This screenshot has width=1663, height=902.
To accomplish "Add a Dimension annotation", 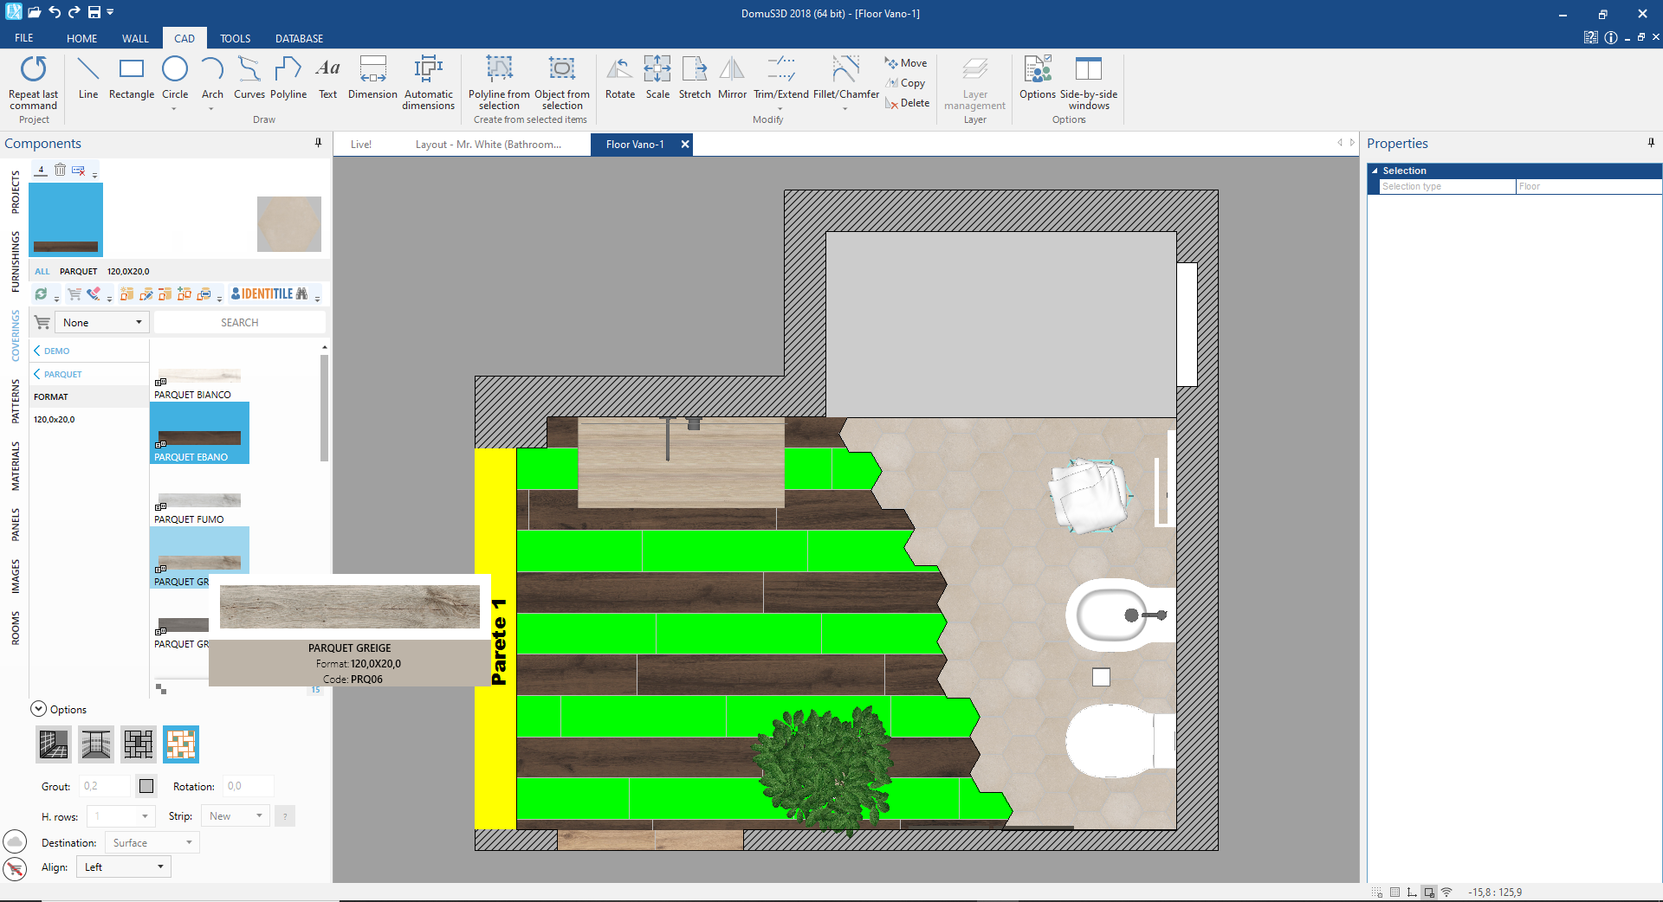I will tap(372, 78).
